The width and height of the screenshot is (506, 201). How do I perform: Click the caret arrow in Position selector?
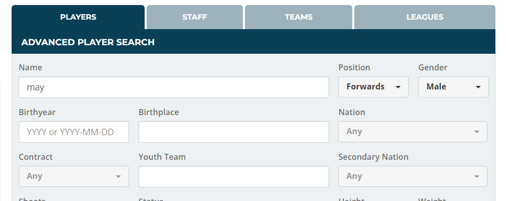(x=398, y=87)
